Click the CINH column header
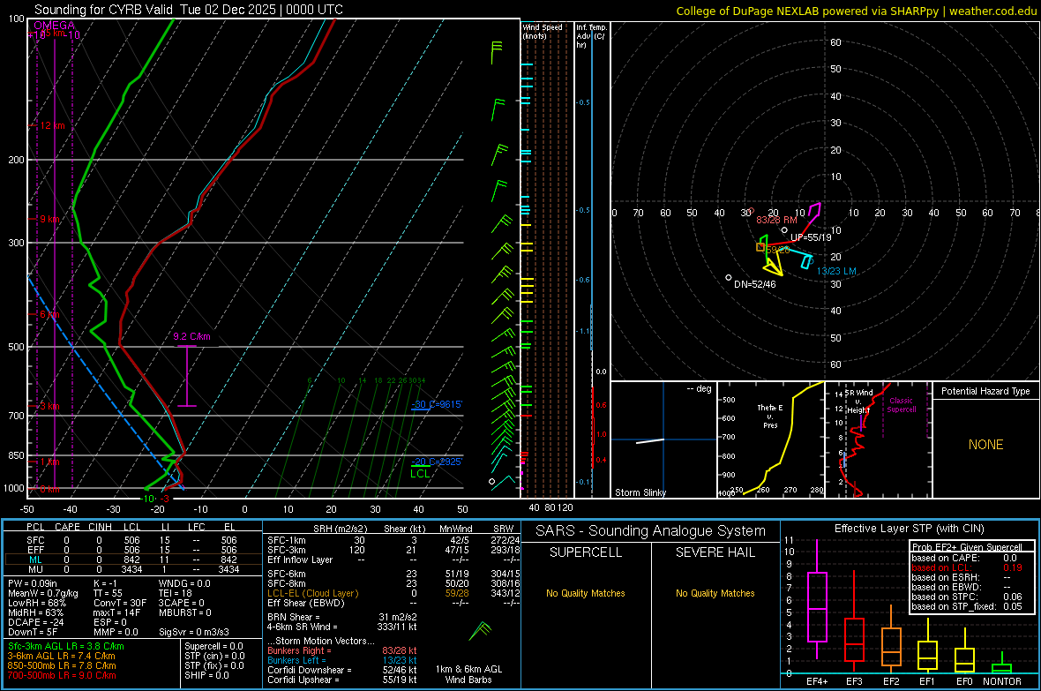Image resolution: width=1041 pixels, height=691 pixels. 101,527
